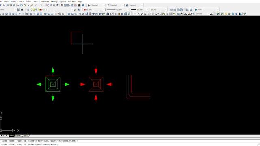Click the red color swatch in color control

(85, 10)
